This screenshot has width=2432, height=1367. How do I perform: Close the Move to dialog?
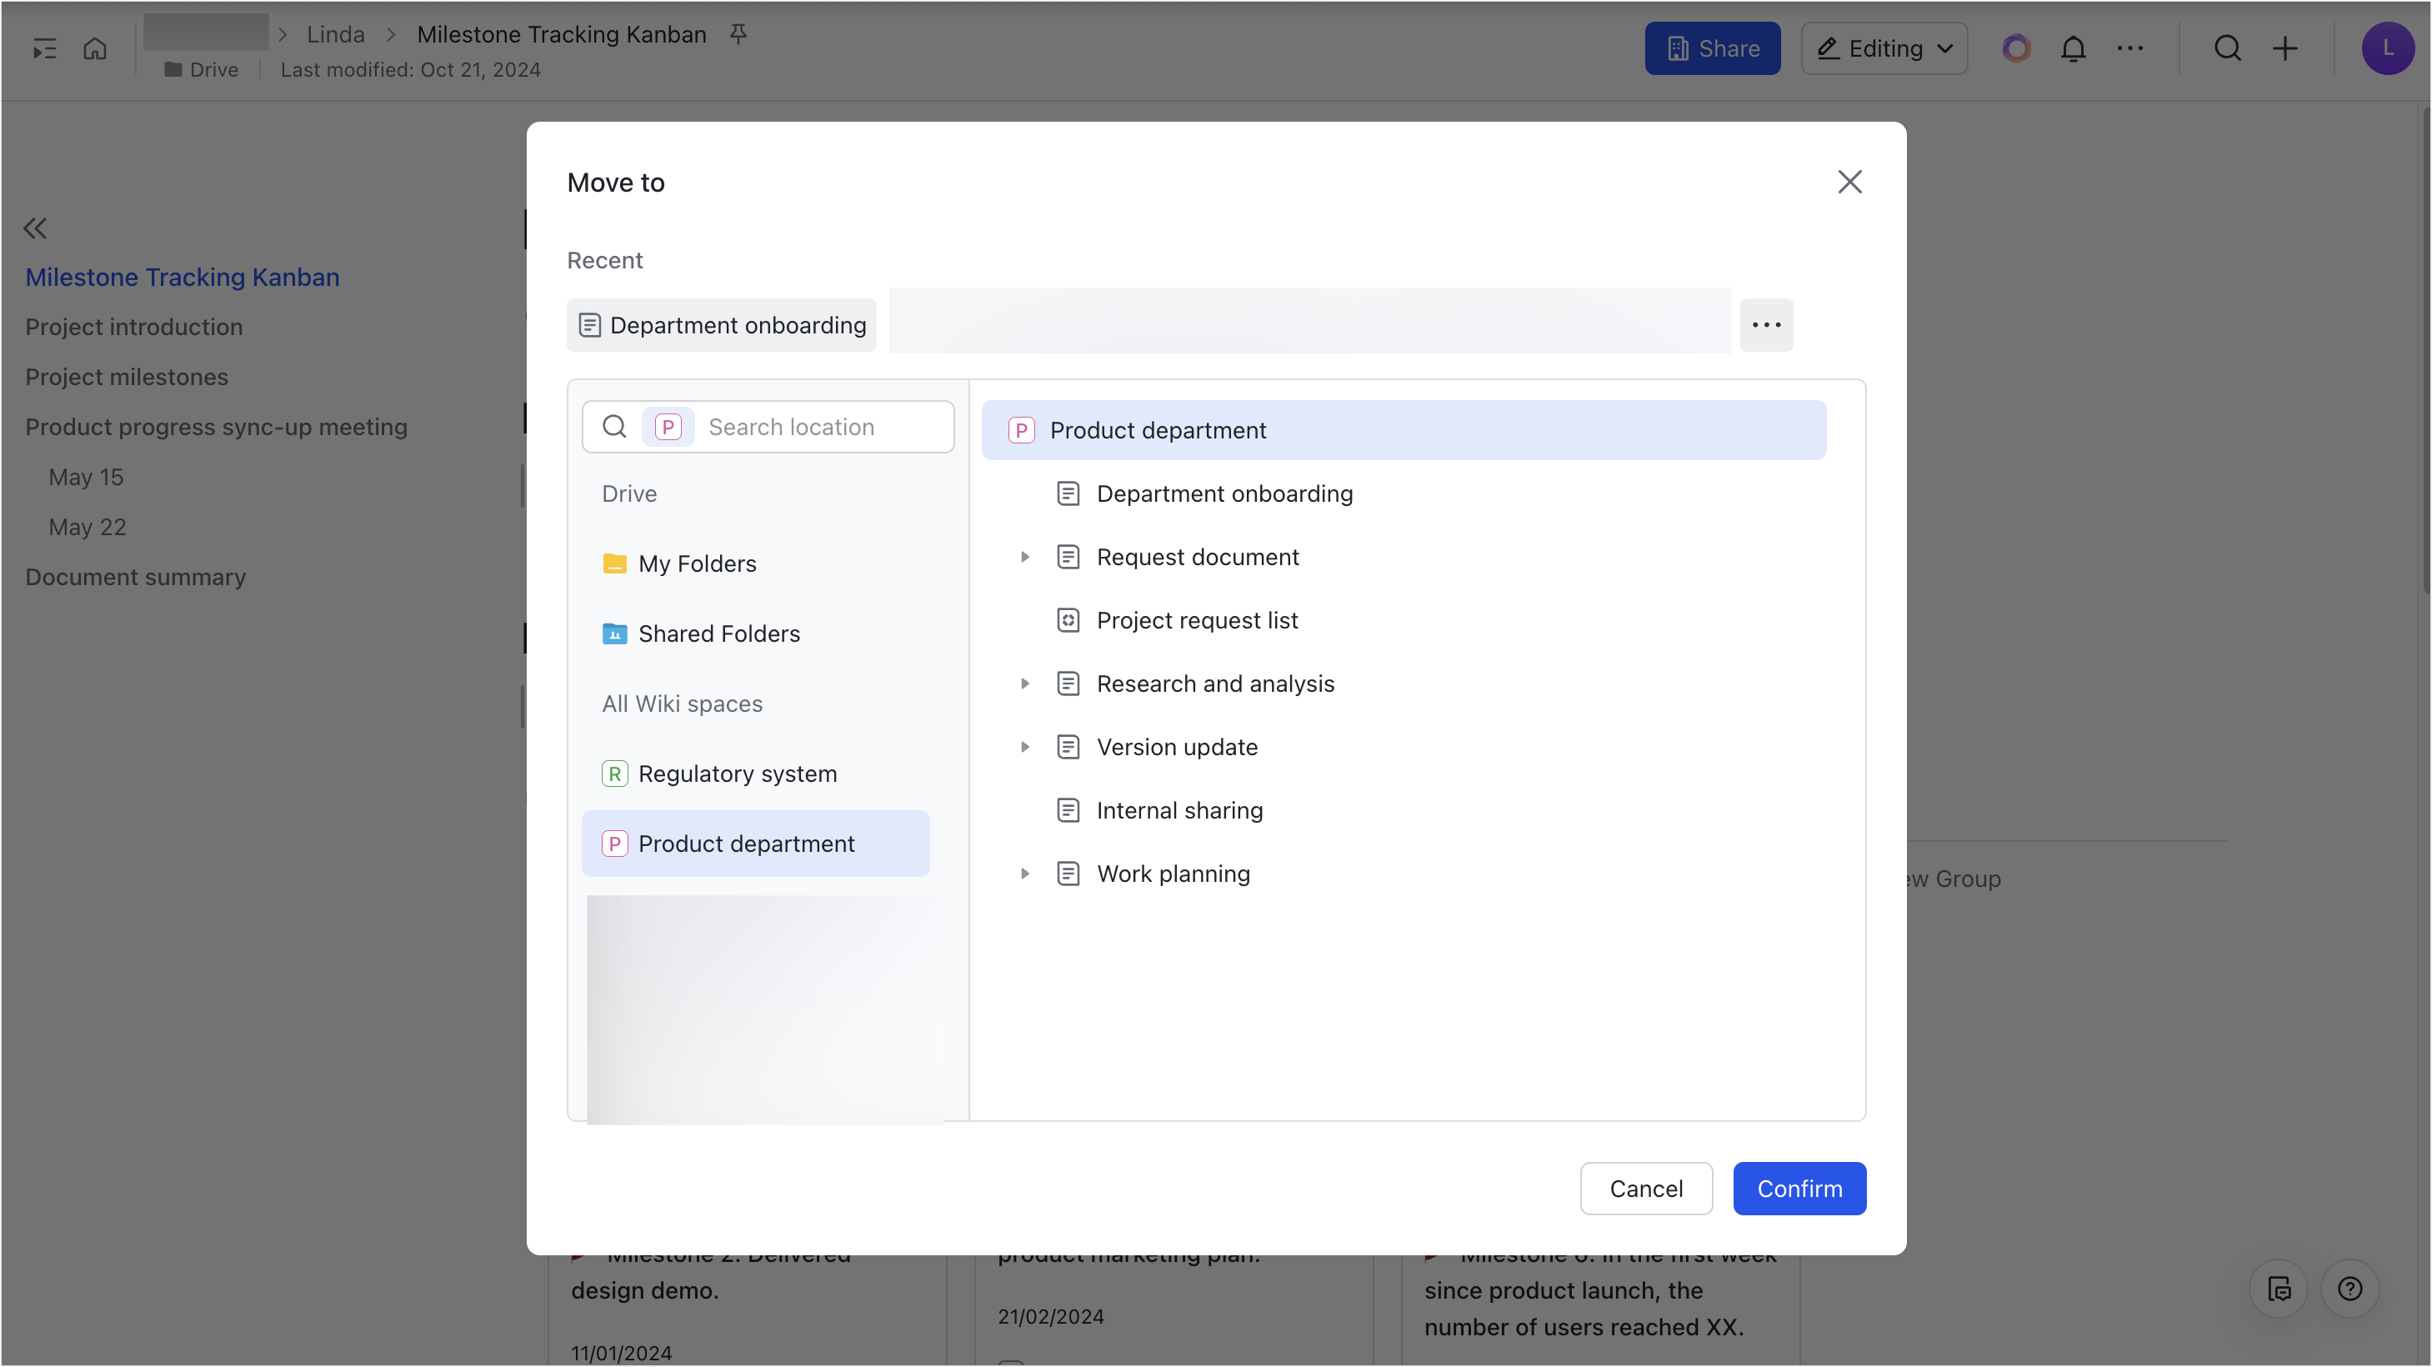pyautogui.click(x=1849, y=181)
